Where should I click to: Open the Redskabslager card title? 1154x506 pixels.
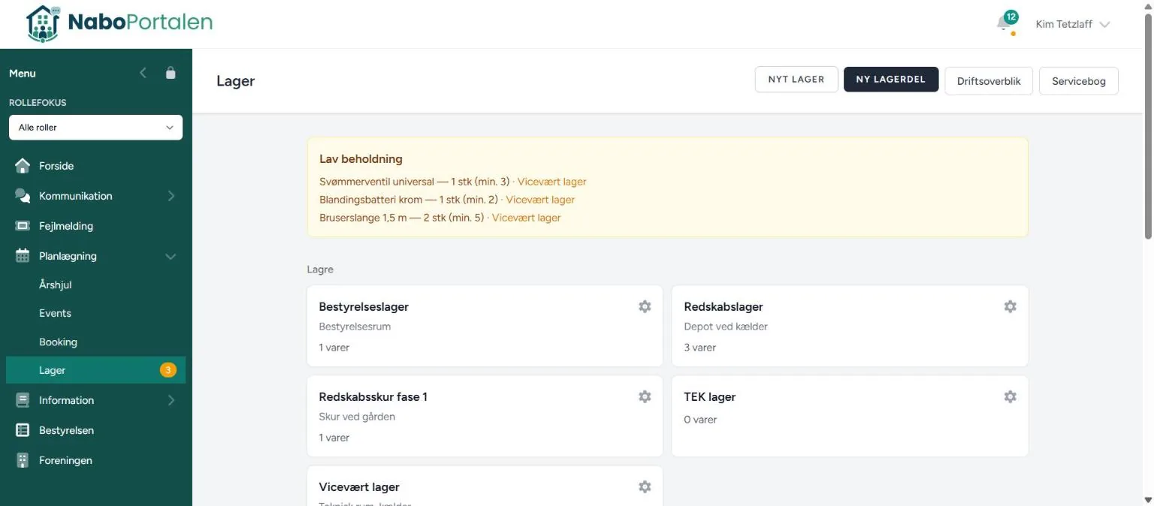click(x=724, y=306)
